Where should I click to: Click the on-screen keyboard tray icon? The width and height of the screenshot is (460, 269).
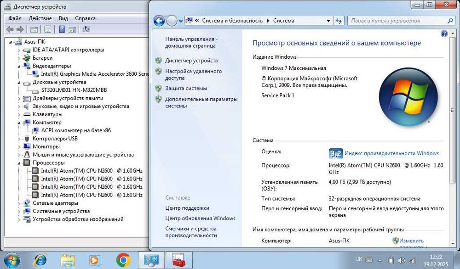(x=369, y=260)
